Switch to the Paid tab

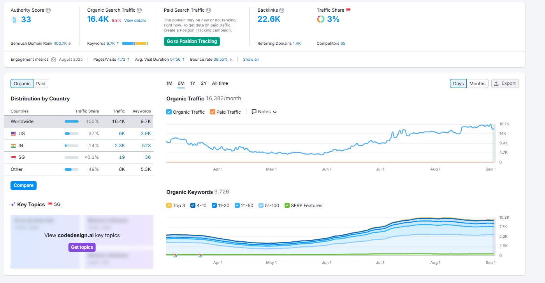click(41, 84)
